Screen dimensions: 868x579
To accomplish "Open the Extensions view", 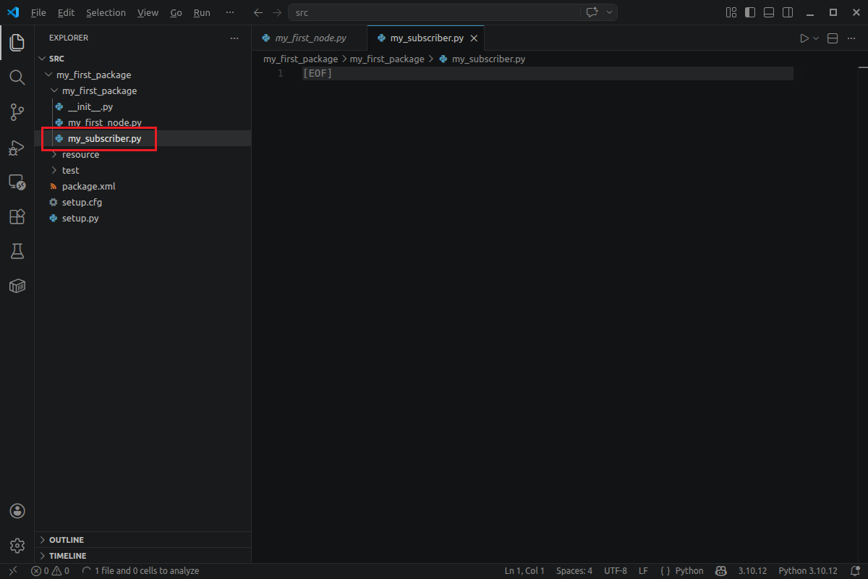I will (17, 216).
